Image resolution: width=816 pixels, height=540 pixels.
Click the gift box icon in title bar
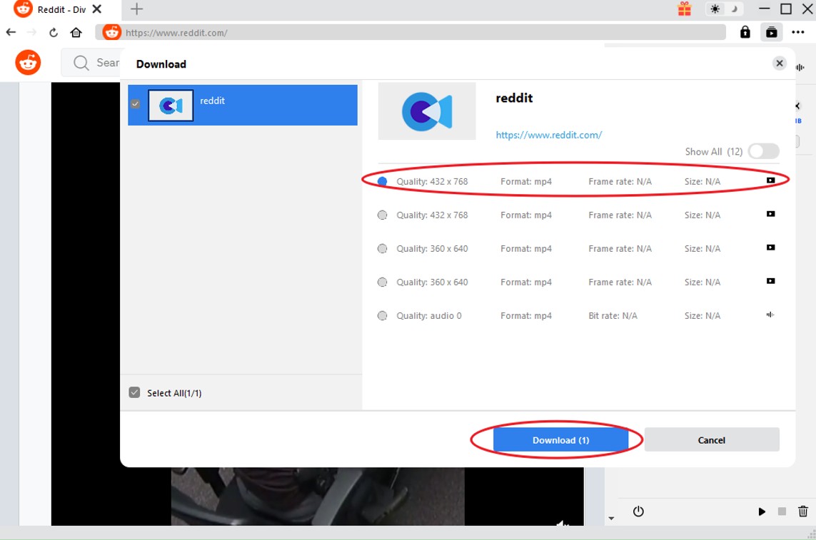click(x=684, y=9)
